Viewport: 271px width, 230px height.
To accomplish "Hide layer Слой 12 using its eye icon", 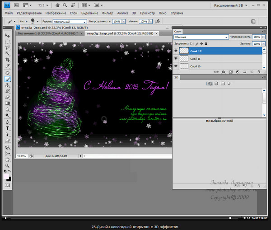I will pyautogui.click(x=176, y=51).
